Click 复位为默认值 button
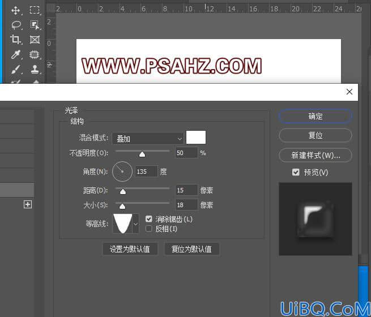Viewport: 371px width, 317px height. (x=191, y=249)
